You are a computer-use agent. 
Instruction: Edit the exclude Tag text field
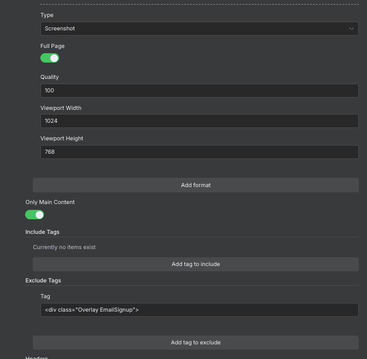[x=199, y=310]
